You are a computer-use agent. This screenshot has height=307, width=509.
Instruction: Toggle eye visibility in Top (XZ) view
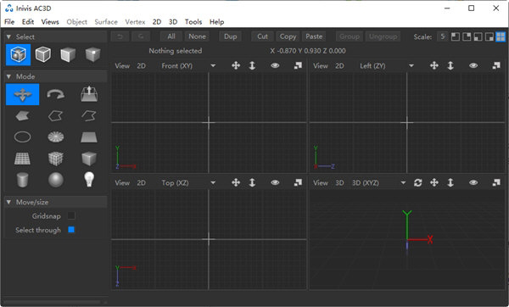coord(275,182)
